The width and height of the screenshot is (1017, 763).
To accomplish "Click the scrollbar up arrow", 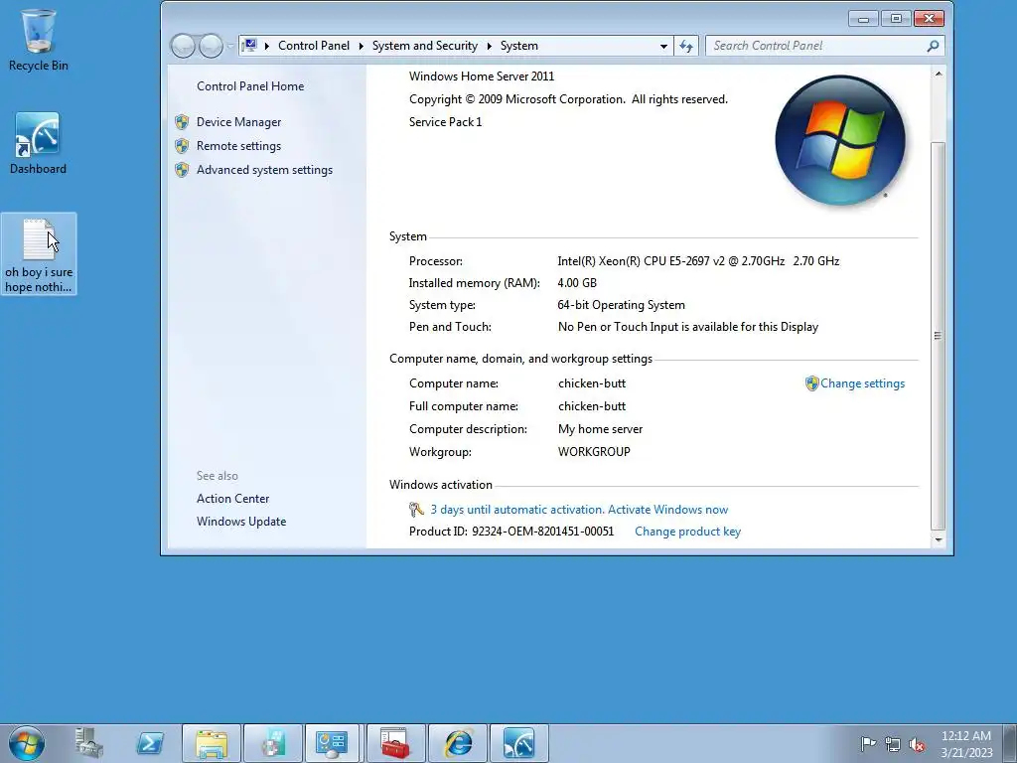I will click(939, 74).
